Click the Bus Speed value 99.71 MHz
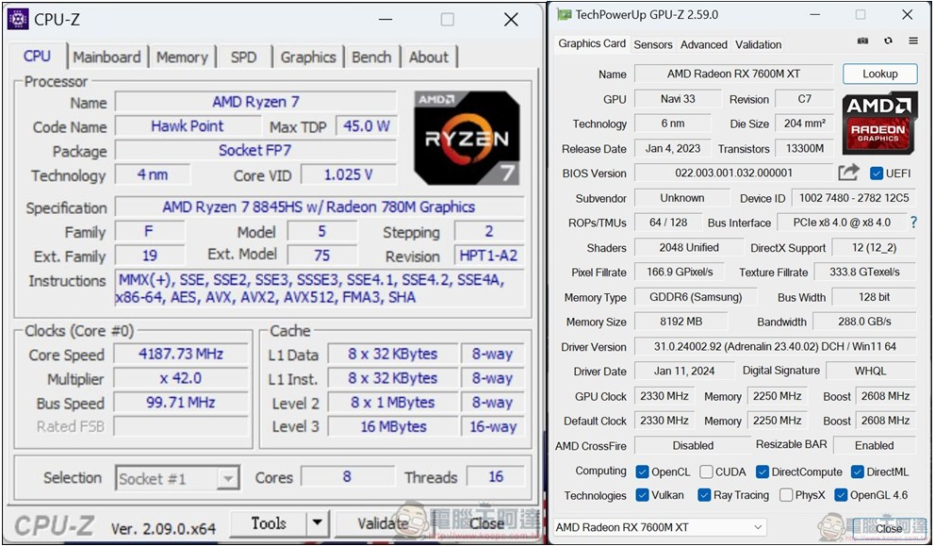 click(x=181, y=402)
